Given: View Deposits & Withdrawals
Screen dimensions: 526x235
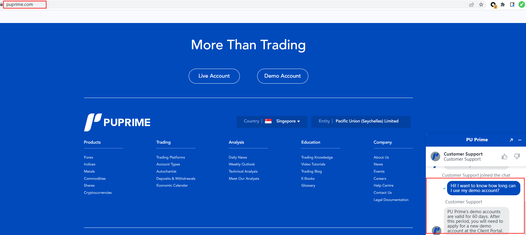Looking at the screenshot, I should [176, 179].
